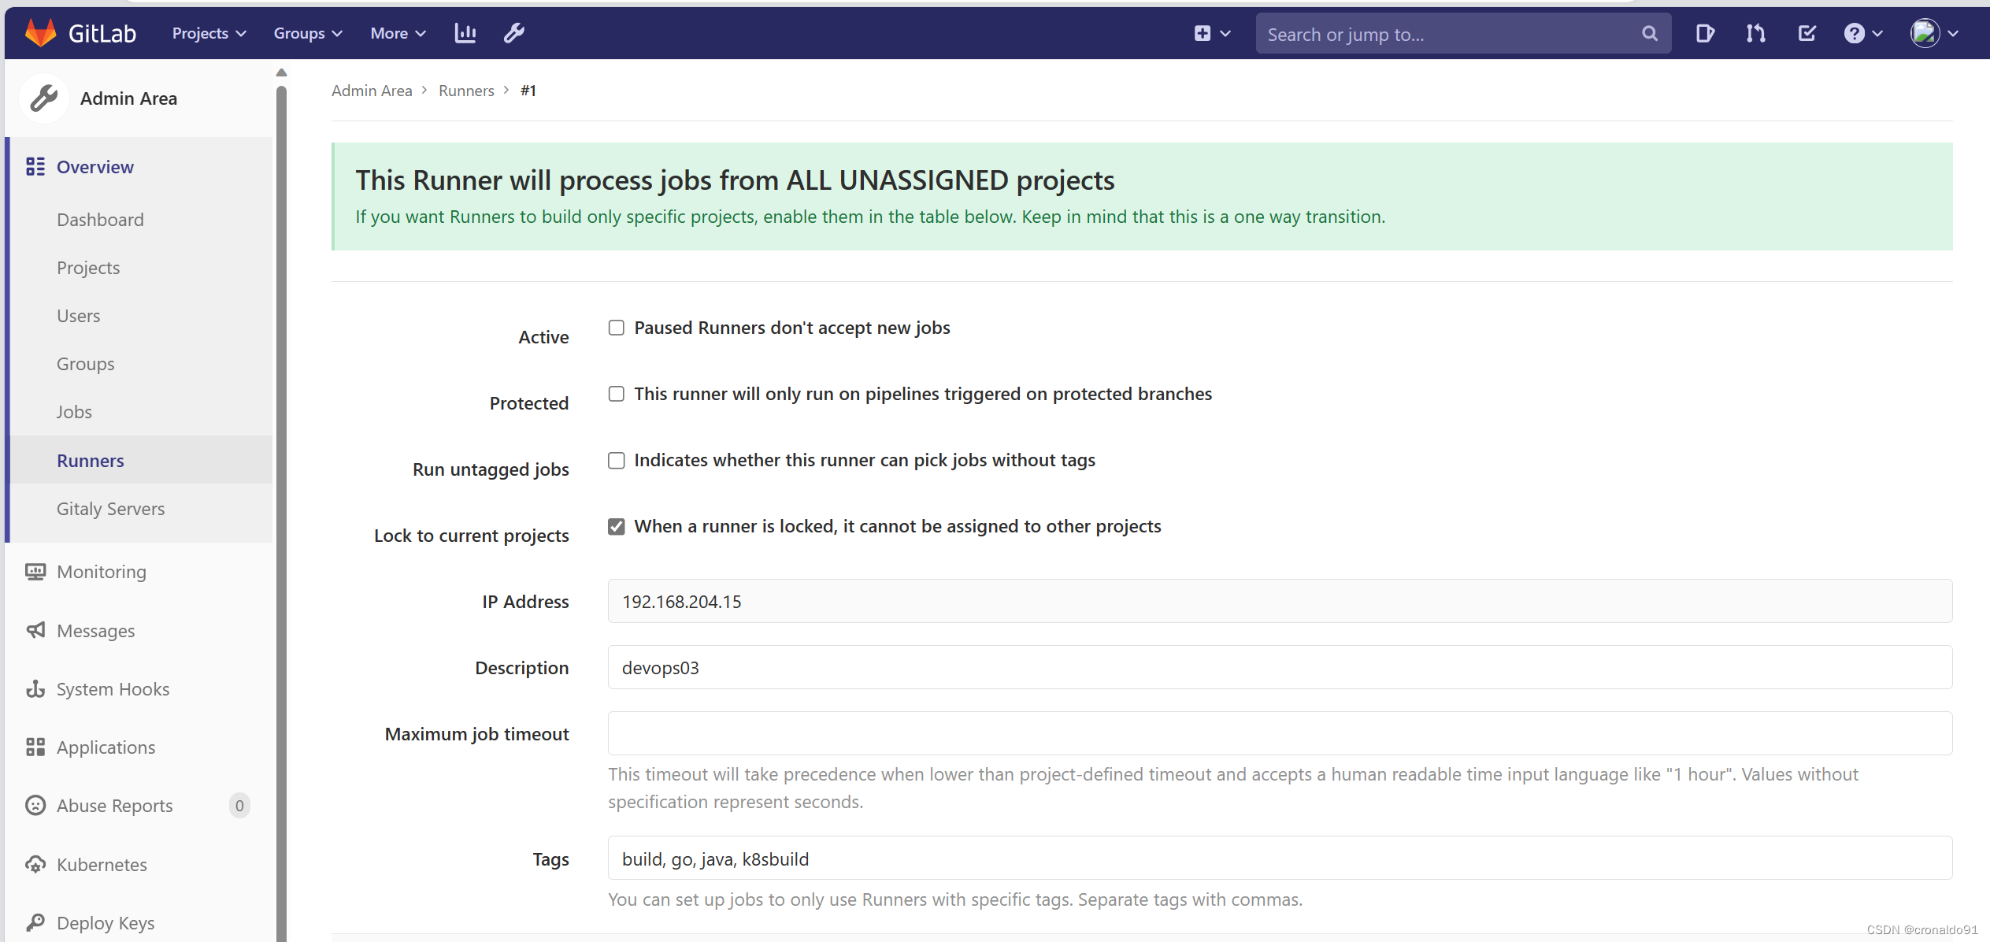Click the search magnifier icon
This screenshot has width=1990, height=942.
pyautogui.click(x=1649, y=33)
